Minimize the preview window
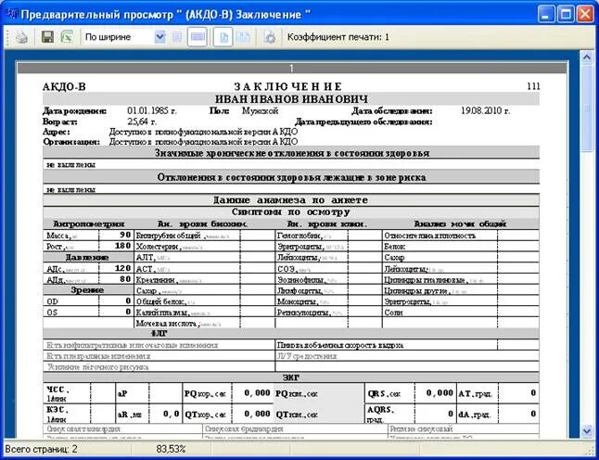This screenshot has height=460, width=599. pyautogui.click(x=546, y=15)
